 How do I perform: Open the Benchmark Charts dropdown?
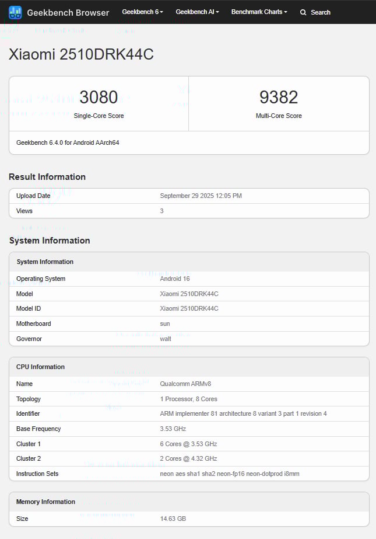(259, 12)
